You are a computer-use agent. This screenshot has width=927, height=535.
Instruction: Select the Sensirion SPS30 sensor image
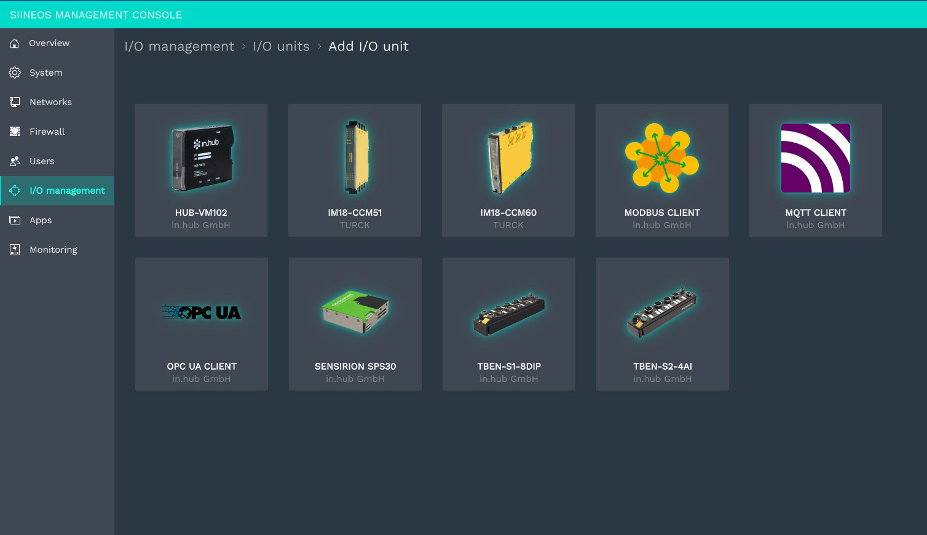(x=355, y=312)
